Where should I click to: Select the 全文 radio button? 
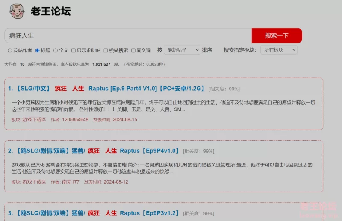[56, 50]
